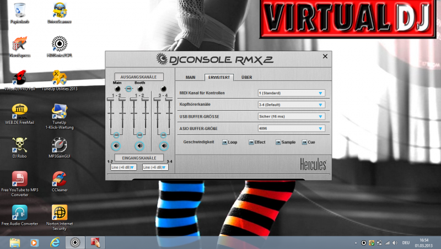
Task: Select the NeroExpress desktop icon
Action: (x=20, y=47)
